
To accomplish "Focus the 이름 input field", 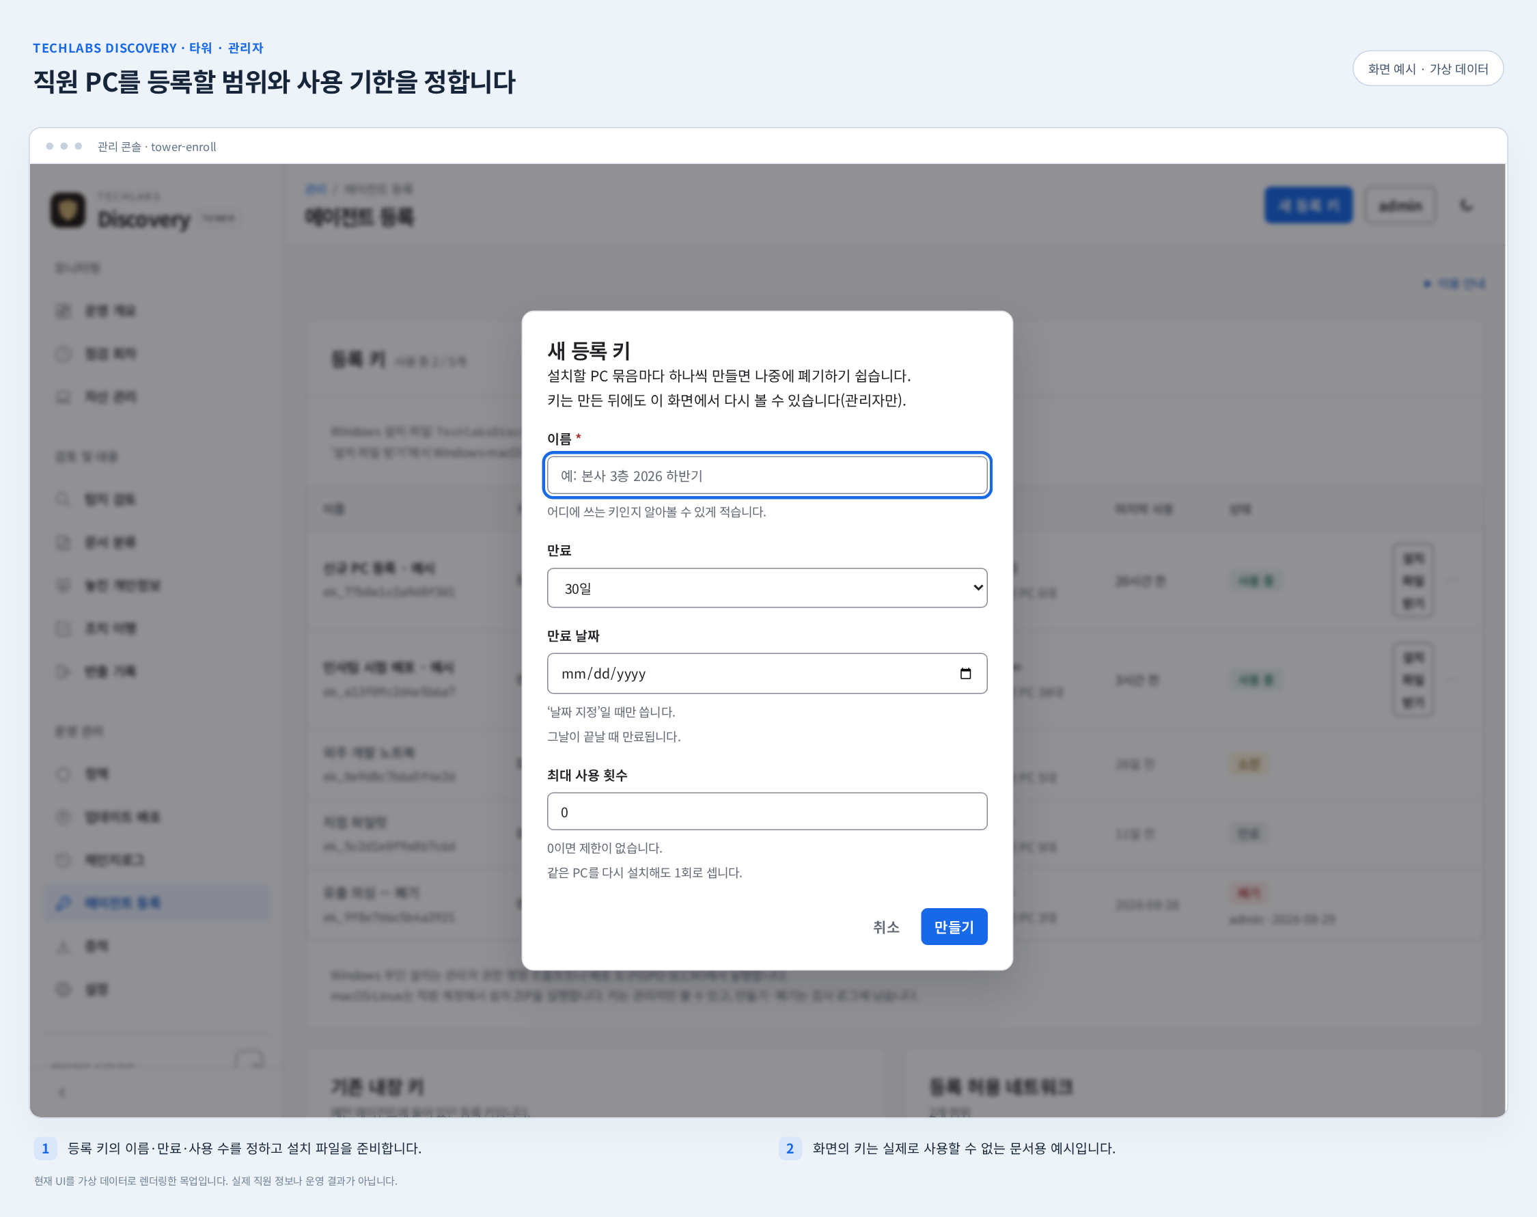I will coord(767,476).
